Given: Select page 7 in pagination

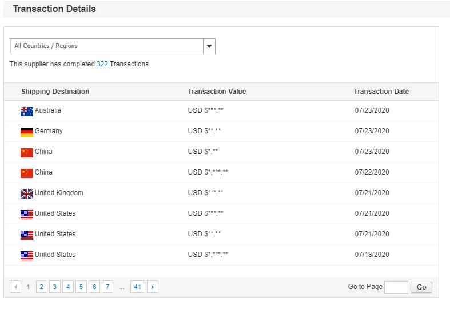Looking at the screenshot, I should pyautogui.click(x=107, y=287).
